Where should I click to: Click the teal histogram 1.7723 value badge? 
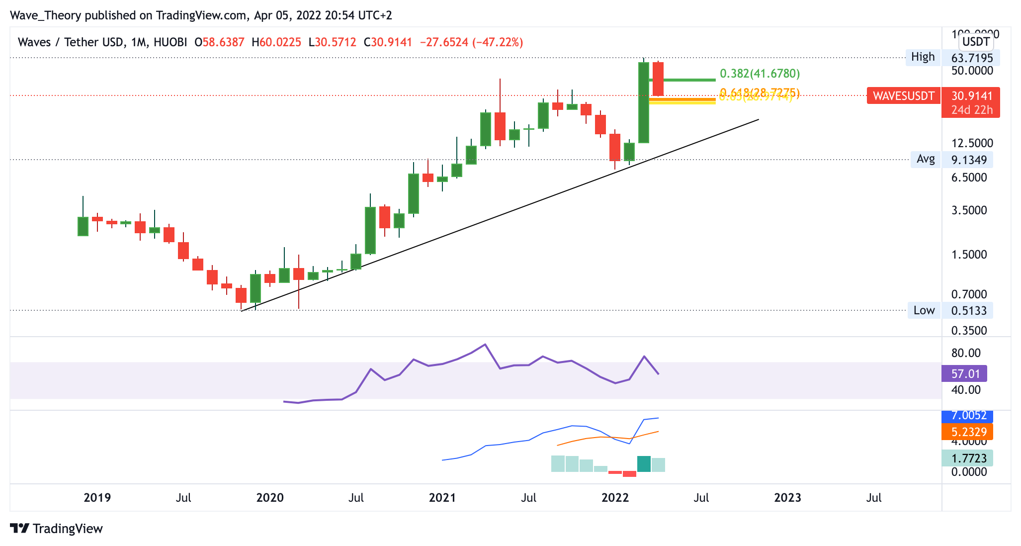(x=967, y=458)
